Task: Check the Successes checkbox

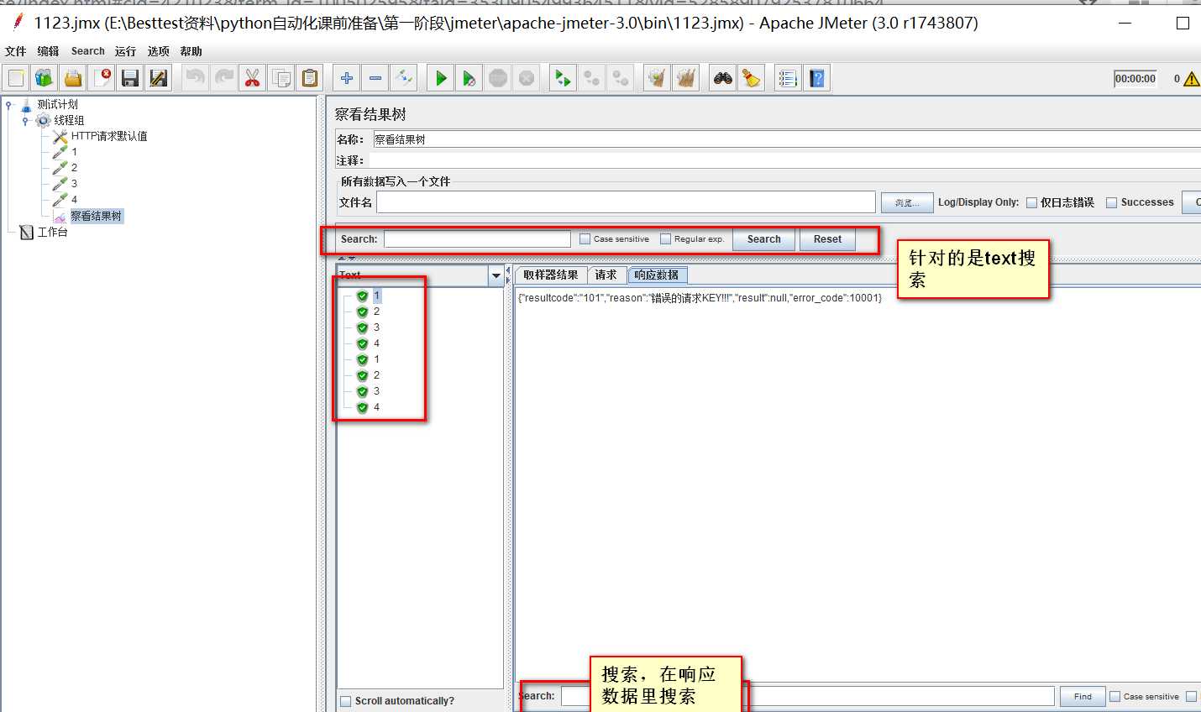Action: click(1111, 202)
